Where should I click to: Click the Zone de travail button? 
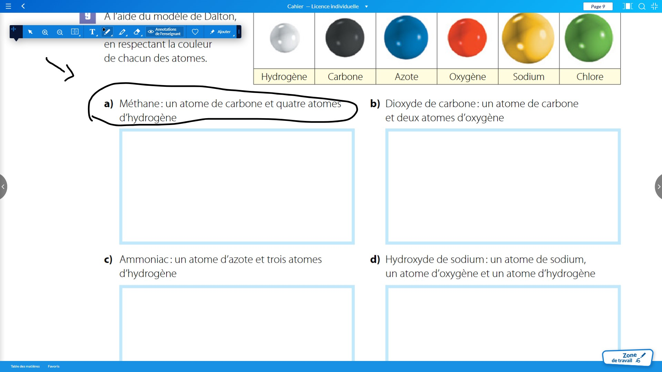[x=627, y=358]
